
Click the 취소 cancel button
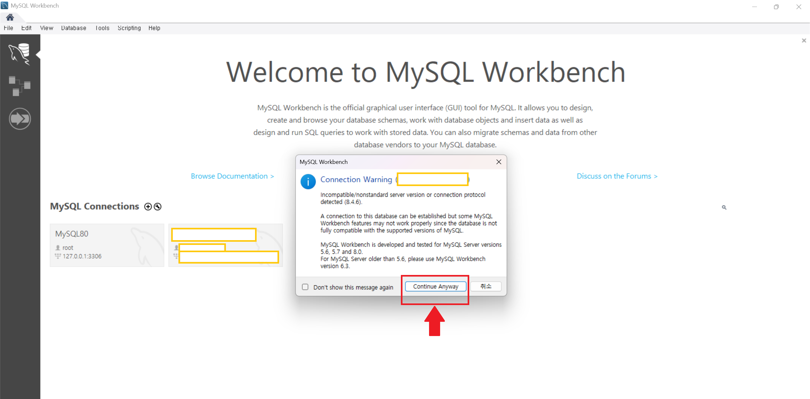point(486,286)
